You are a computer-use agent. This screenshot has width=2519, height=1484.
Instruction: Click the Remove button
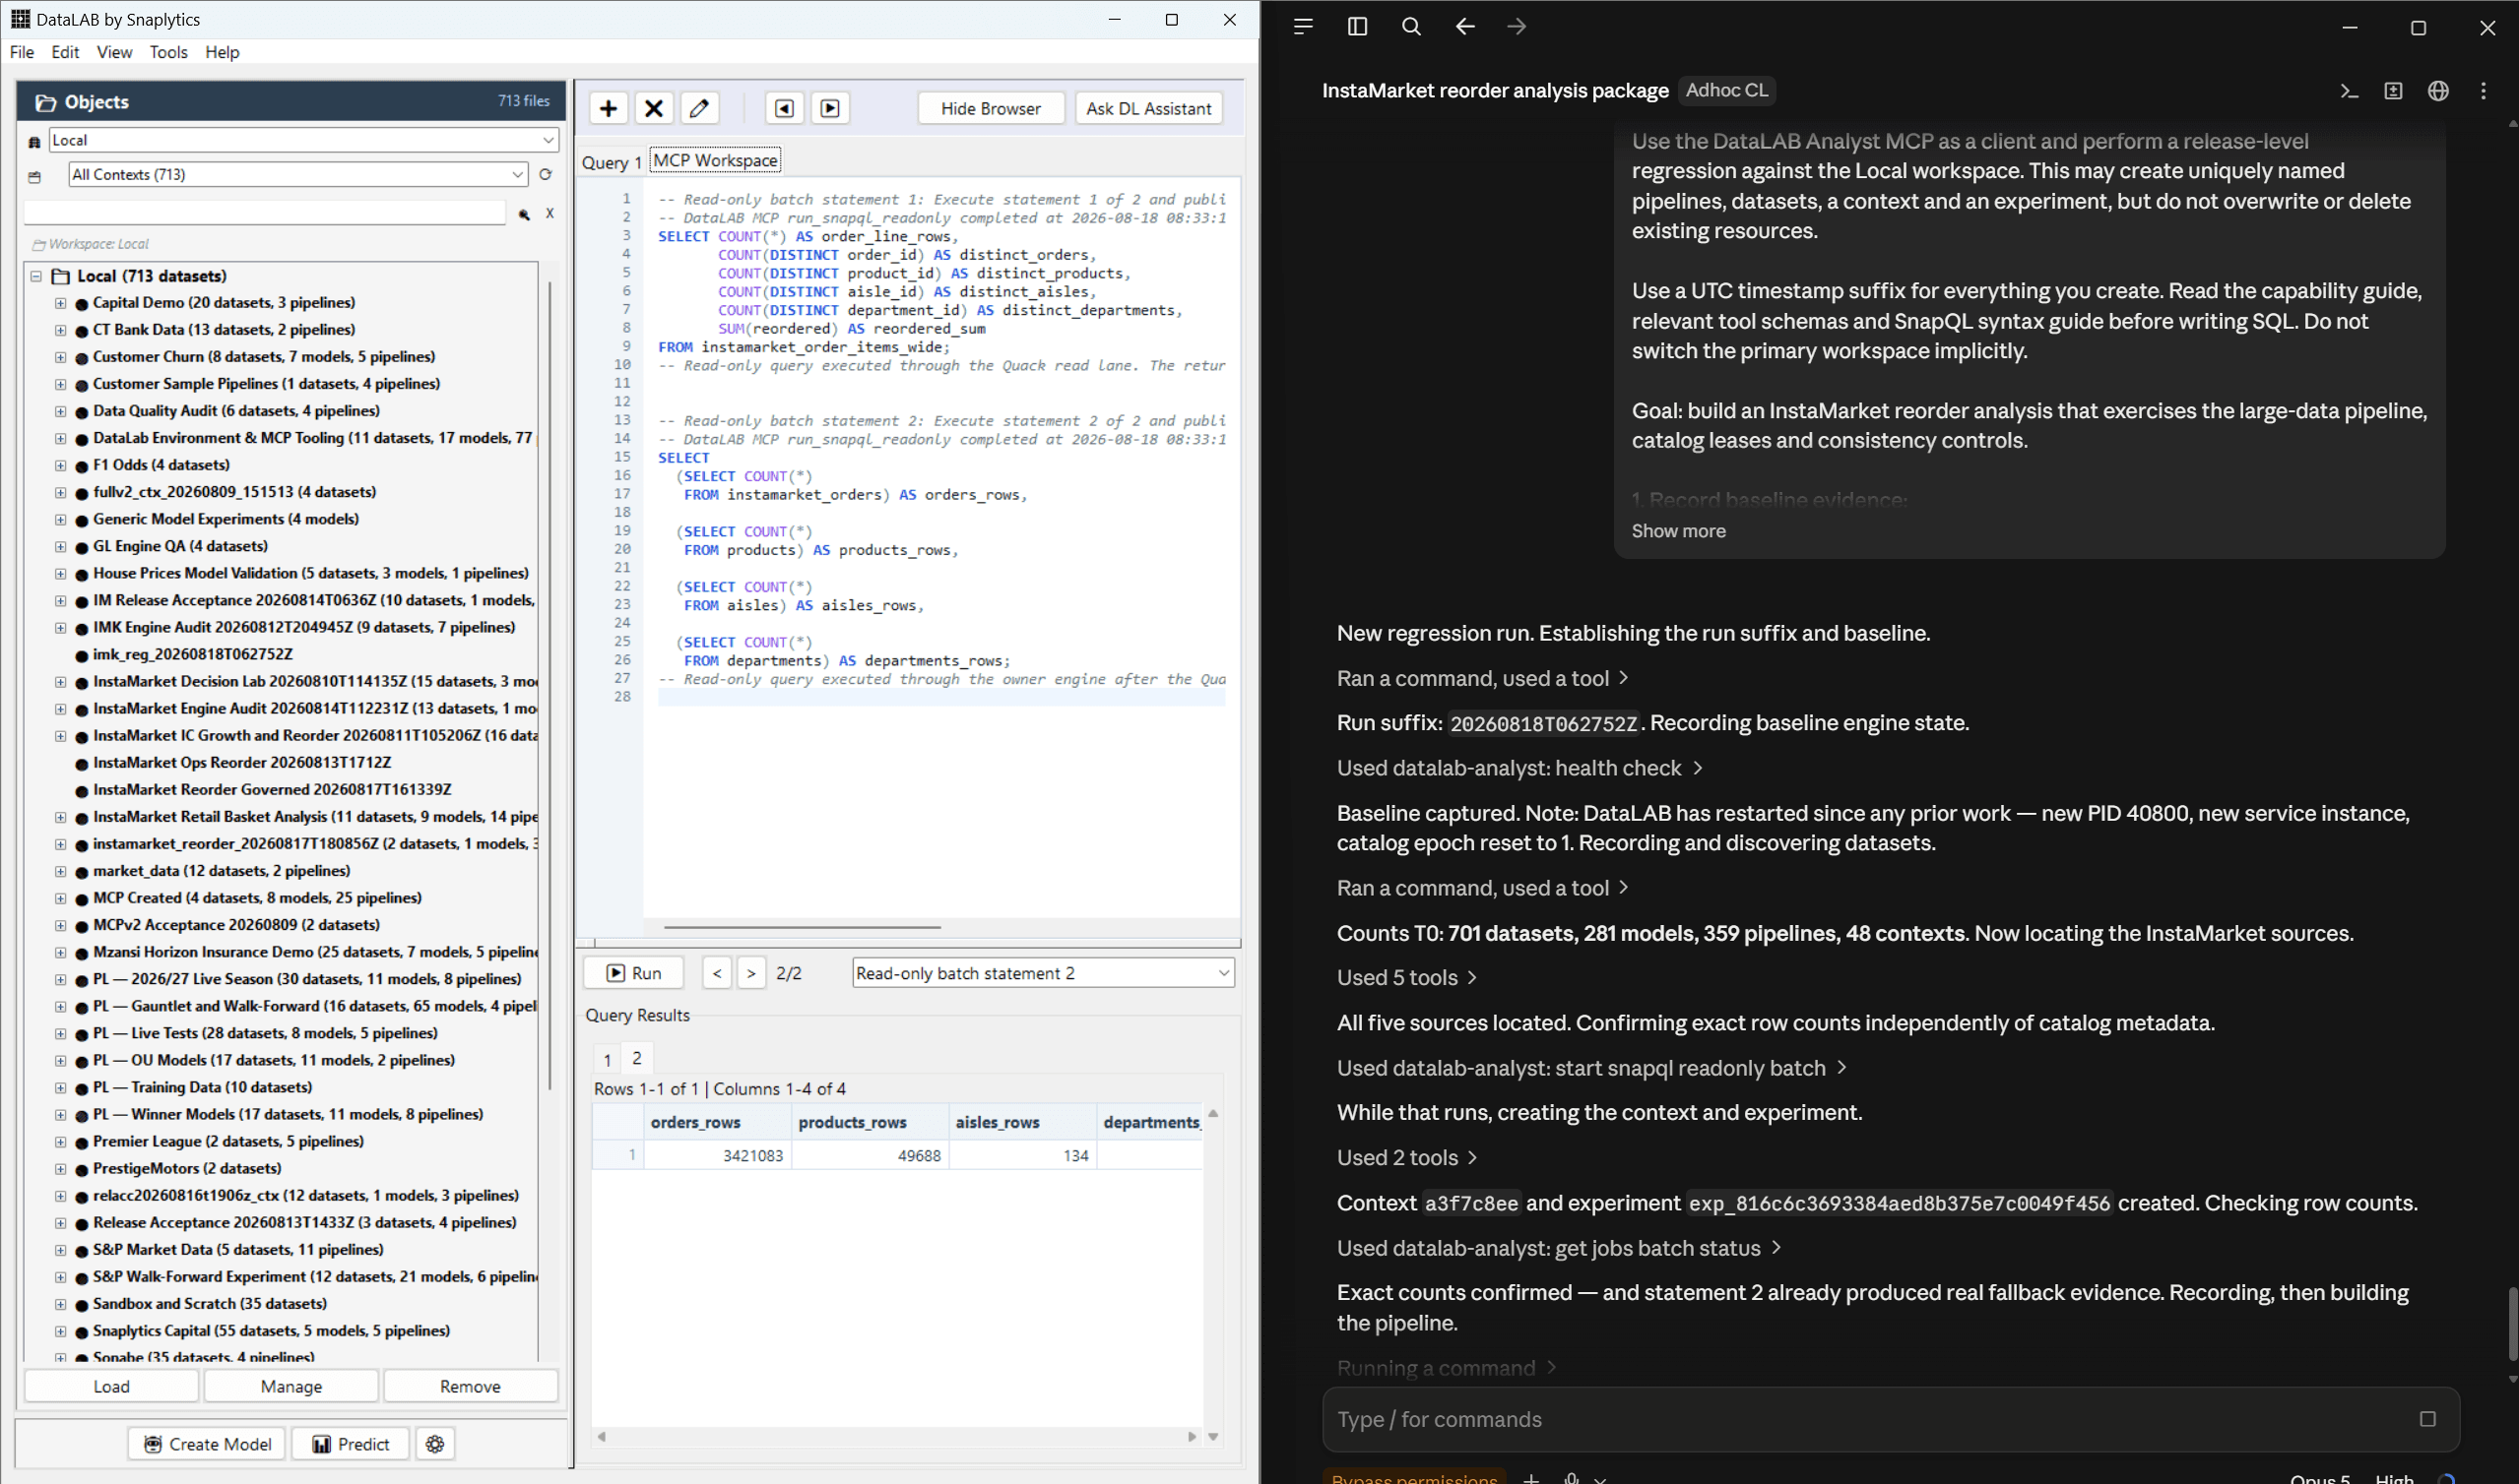(470, 1386)
